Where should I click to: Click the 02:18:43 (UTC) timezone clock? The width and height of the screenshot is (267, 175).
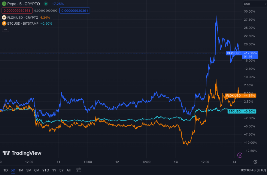click(253, 170)
